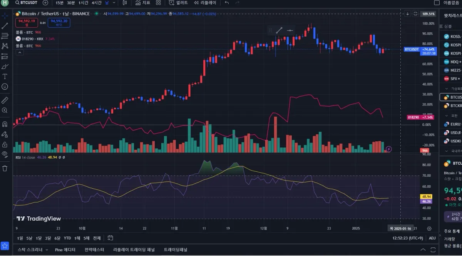Viewport: 462px width, 256px height.
Task: Collapse the bottom panel chevron
Action: tap(423, 250)
